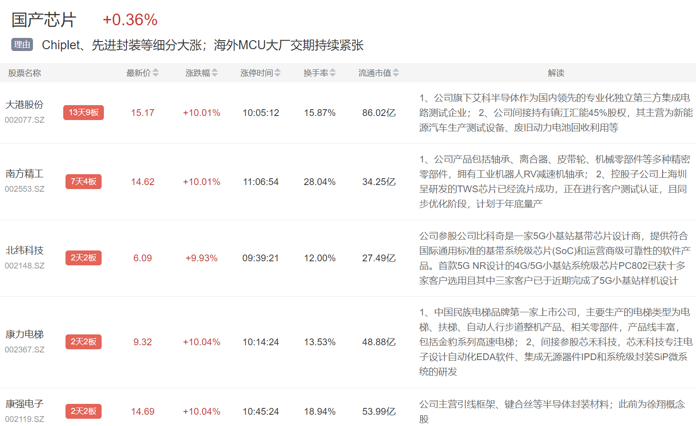This screenshot has height=426, width=696.
Task: Click the 国产芯片 sector title
Action: tap(44, 20)
